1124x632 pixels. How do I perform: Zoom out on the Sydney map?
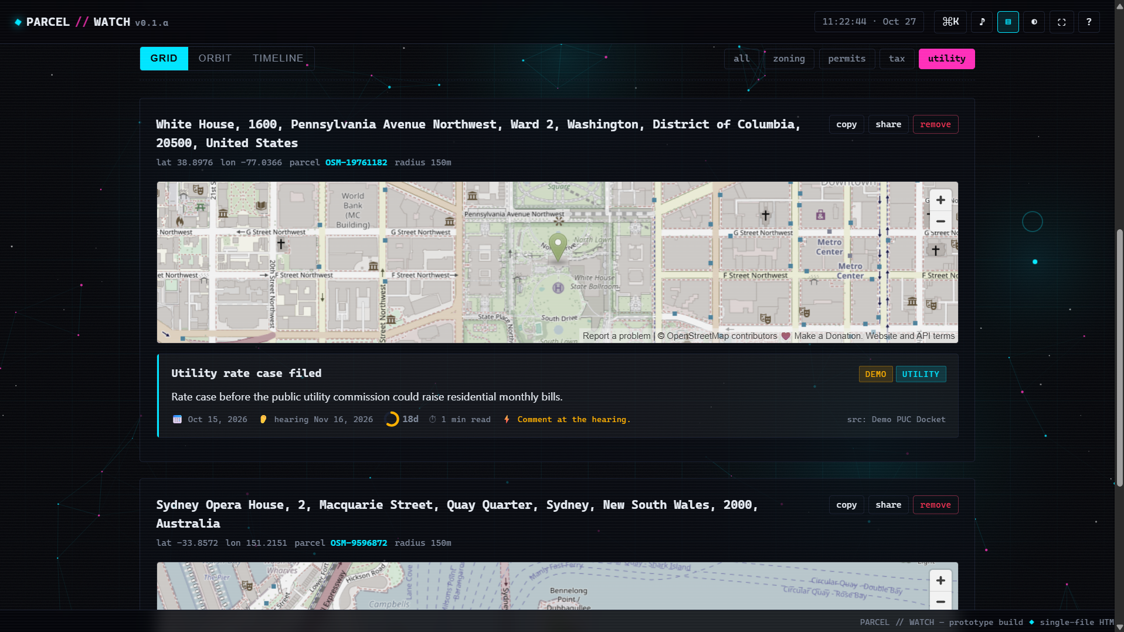(x=940, y=602)
